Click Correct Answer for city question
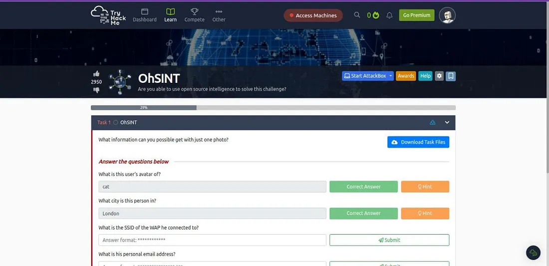Screen dimensions: 549x266 [x=363, y=213]
